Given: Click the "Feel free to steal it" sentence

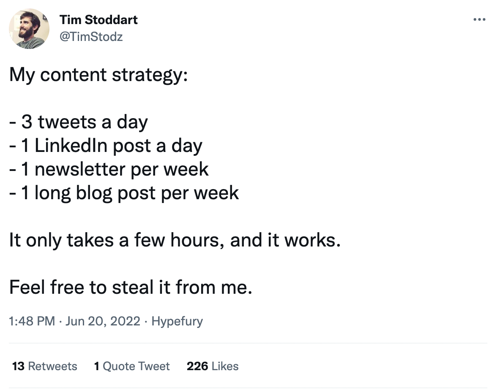Looking at the screenshot, I should [x=131, y=288].
